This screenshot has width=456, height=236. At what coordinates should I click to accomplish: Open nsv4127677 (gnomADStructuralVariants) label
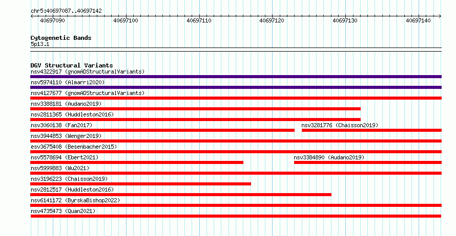pos(88,93)
